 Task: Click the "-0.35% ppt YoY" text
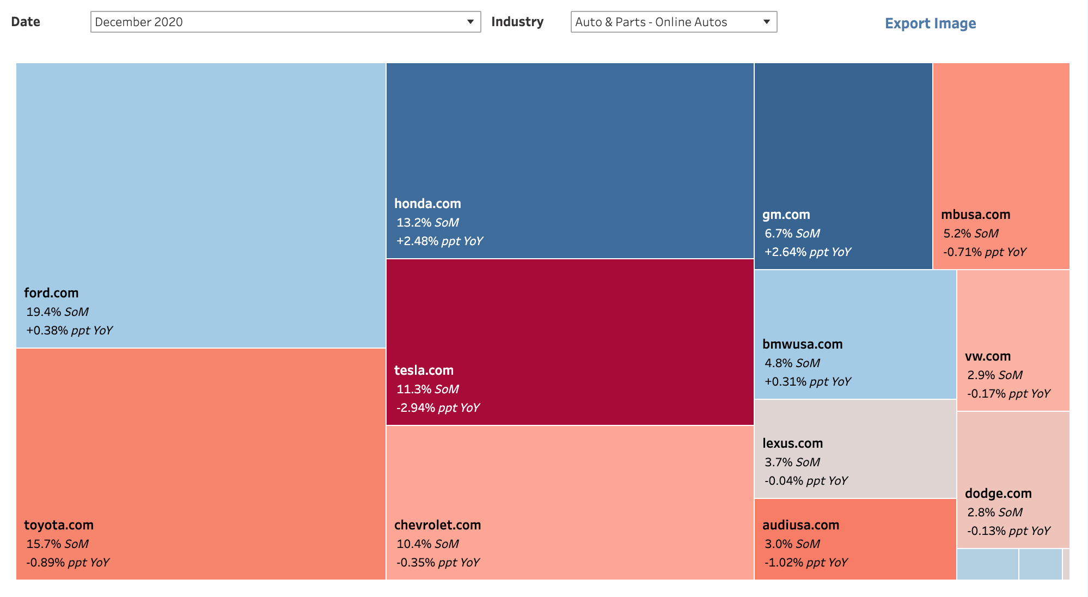point(438,562)
